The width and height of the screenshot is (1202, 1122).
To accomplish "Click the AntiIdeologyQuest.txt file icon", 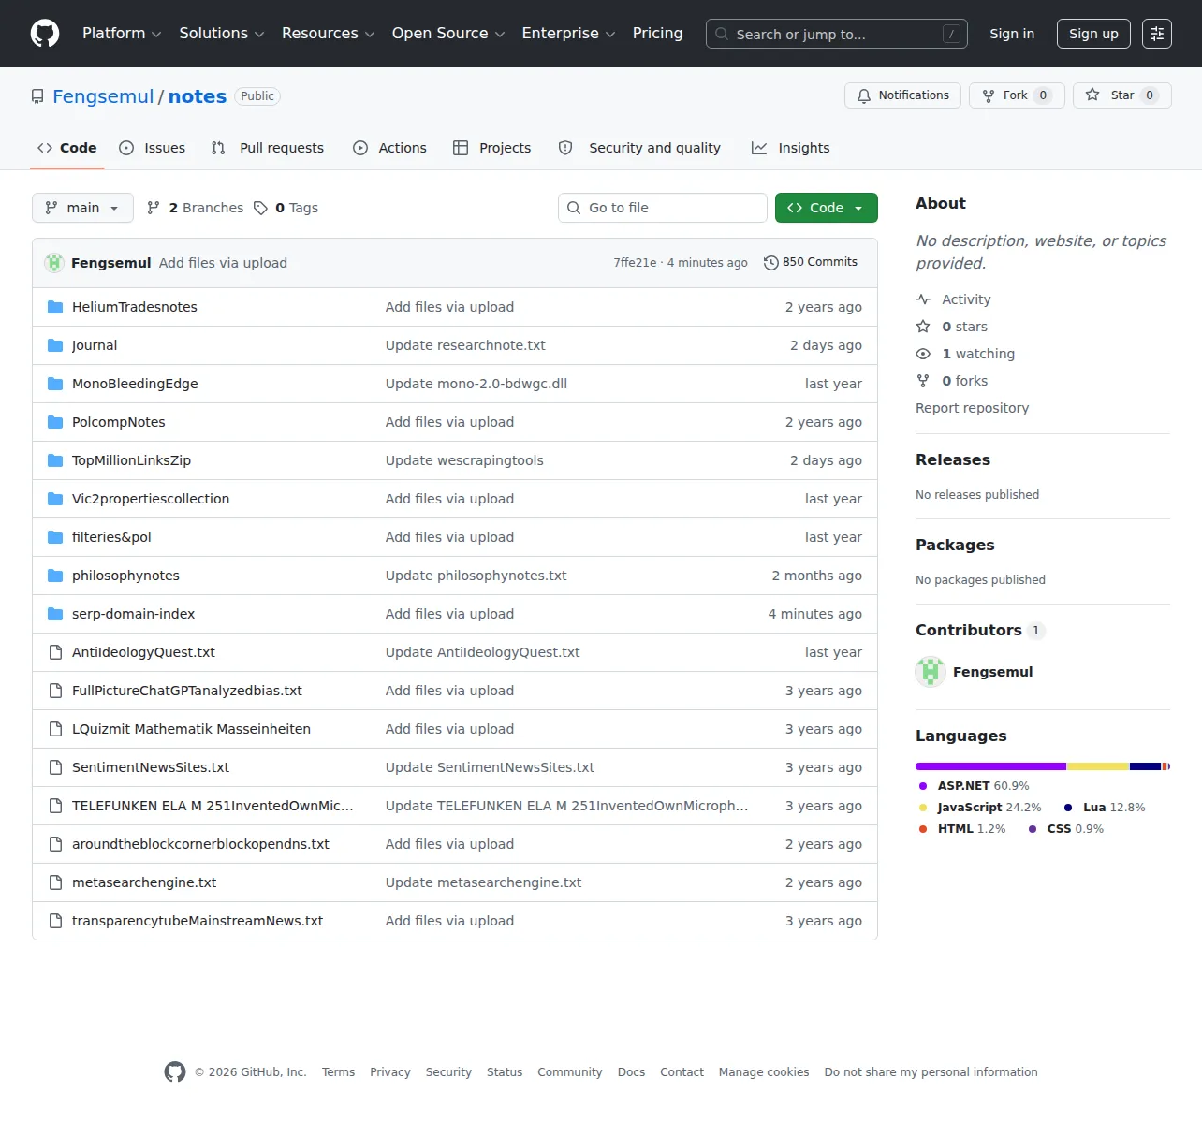I will pyautogui.click(x=55, y=652).
